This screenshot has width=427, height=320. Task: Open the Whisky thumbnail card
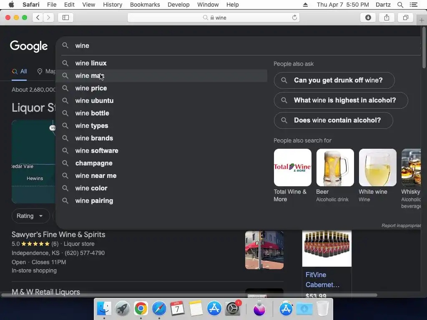pyautogui.click(x=411, y=167)
